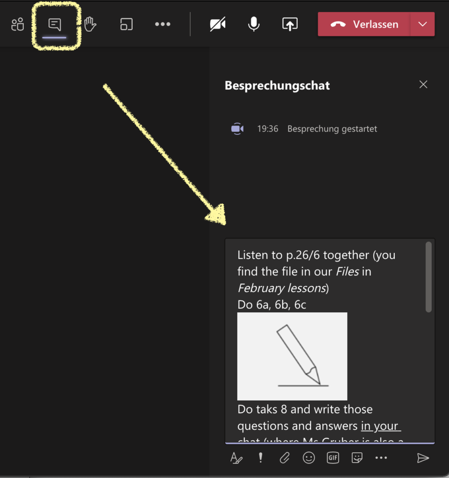Send the chat message
This screenshot has width=449, height=478.
point(423,458)
